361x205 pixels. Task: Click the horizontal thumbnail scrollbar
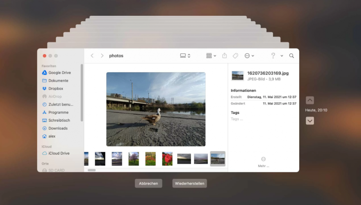coord(92,170)
